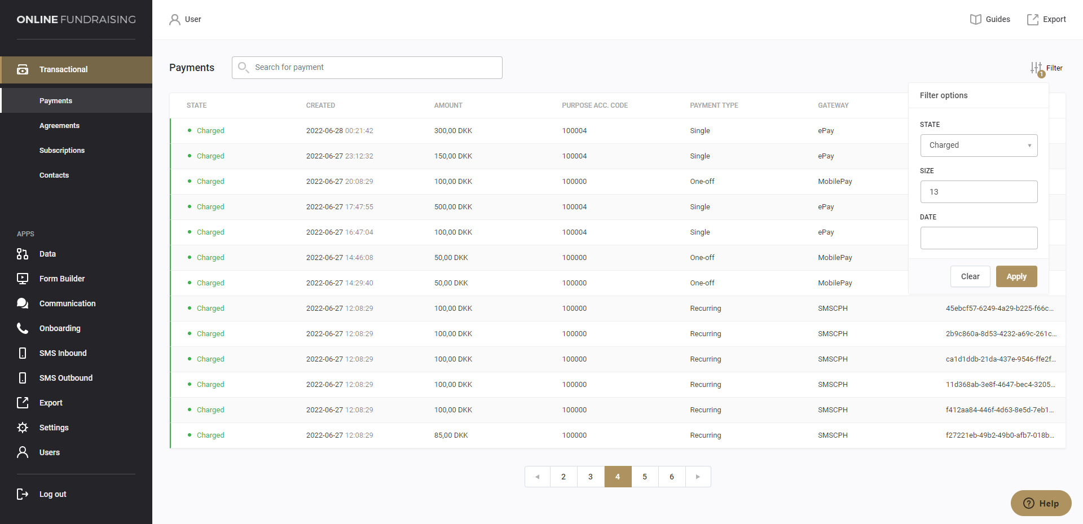
Task: Click the CREATED column header
Action: pos(320,105)
